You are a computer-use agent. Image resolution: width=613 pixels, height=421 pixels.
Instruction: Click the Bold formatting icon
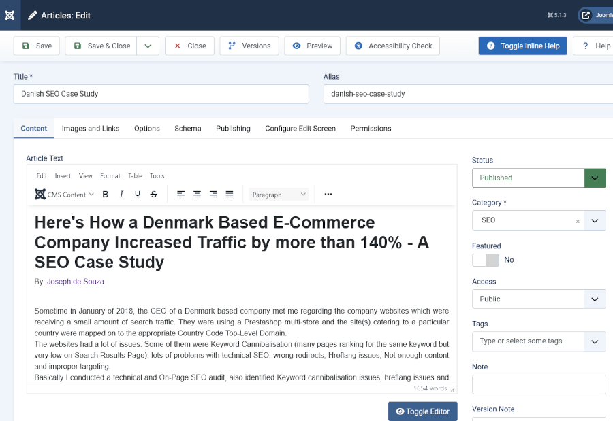coord(106,195)
